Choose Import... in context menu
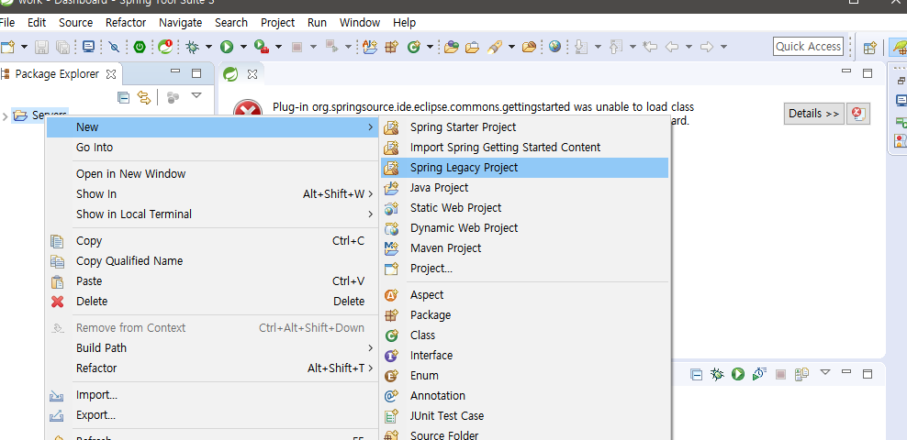The height and width of the screenshot is (440, 907). 212,395
